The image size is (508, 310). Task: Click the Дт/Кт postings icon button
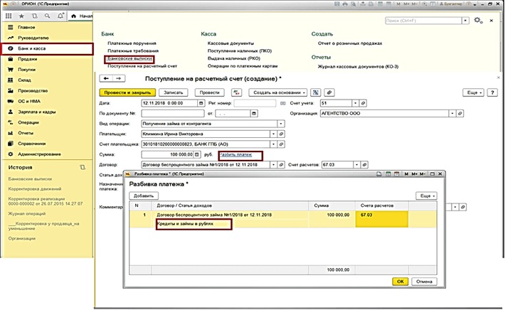[x=236, y=92]
